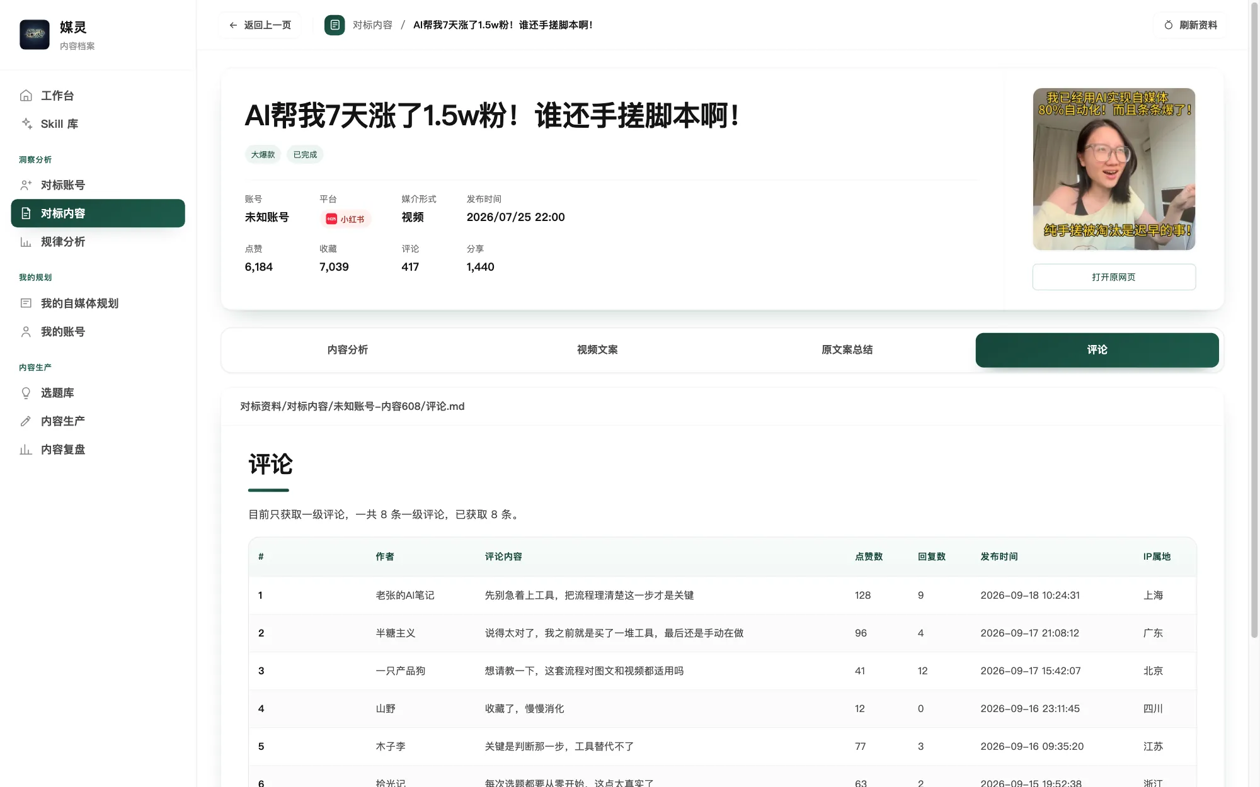The image size is (1260, 787).
Task: Open 选题库 lightbulb icon
Action: (x=26, y=393)
